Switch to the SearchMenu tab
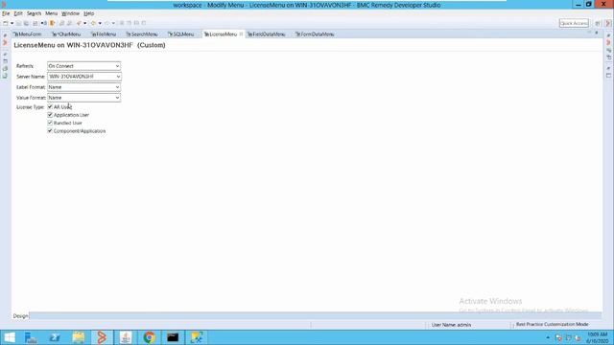 coord(142,34)
